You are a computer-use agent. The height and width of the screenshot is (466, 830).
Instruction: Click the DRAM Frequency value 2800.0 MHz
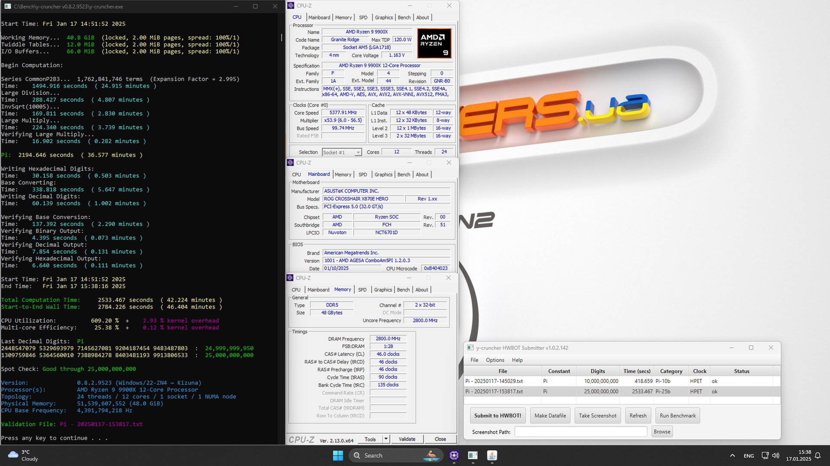(388, 339)
